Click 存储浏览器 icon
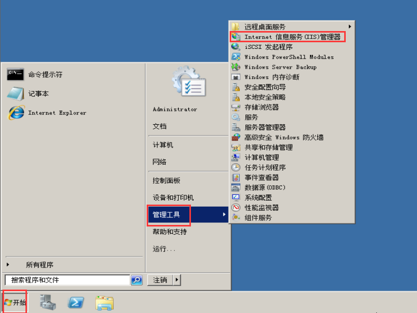Viewport: 417px width, 313px height. click(x=236, y=107)
